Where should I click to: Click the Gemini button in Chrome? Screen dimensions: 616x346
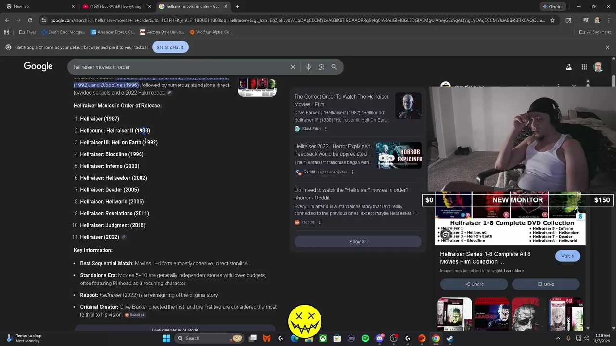(552, 6)
